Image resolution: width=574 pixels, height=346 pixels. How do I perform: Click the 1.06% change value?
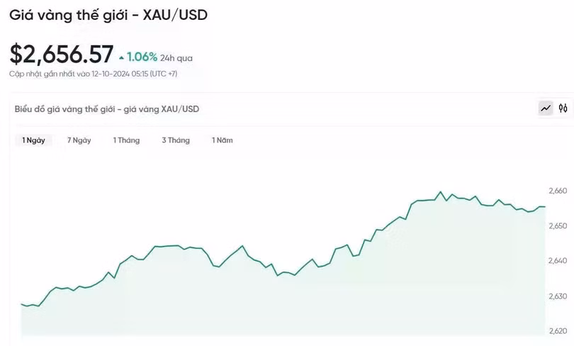click(x=142, y=57)
